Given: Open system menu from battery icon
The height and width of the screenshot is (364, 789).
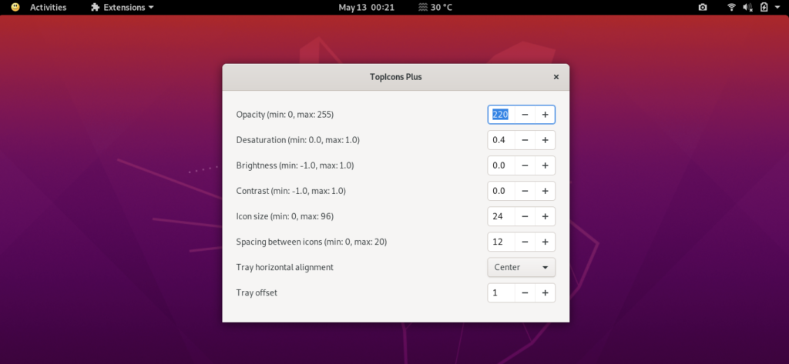Looking at the screenshot, I should (x=764, y=8).
